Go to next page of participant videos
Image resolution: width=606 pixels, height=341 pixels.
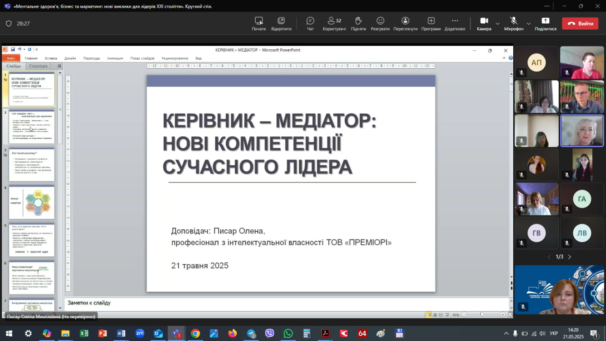pos(570,257)
